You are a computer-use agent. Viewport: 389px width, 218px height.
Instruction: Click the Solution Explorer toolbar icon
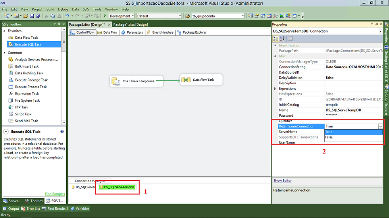click(250, 16)
